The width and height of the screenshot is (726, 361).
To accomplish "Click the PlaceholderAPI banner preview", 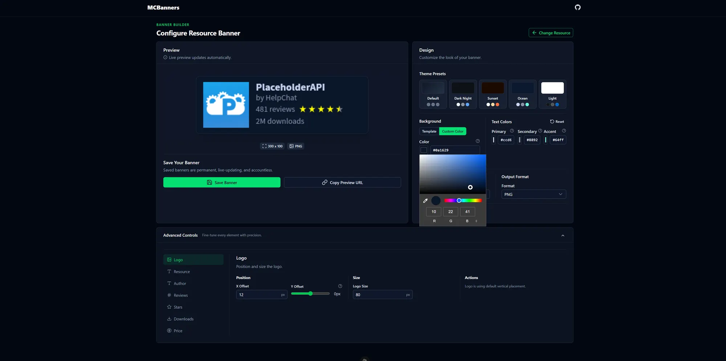I will (282, 105).
